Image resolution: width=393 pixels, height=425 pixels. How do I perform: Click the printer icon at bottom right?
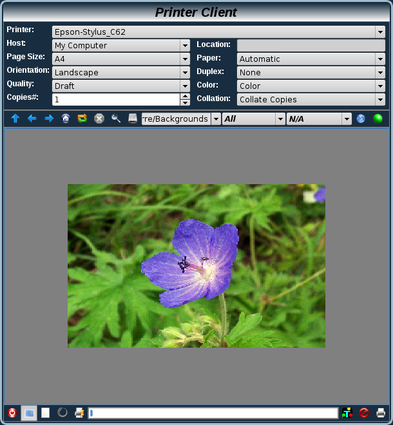(381, 413)
